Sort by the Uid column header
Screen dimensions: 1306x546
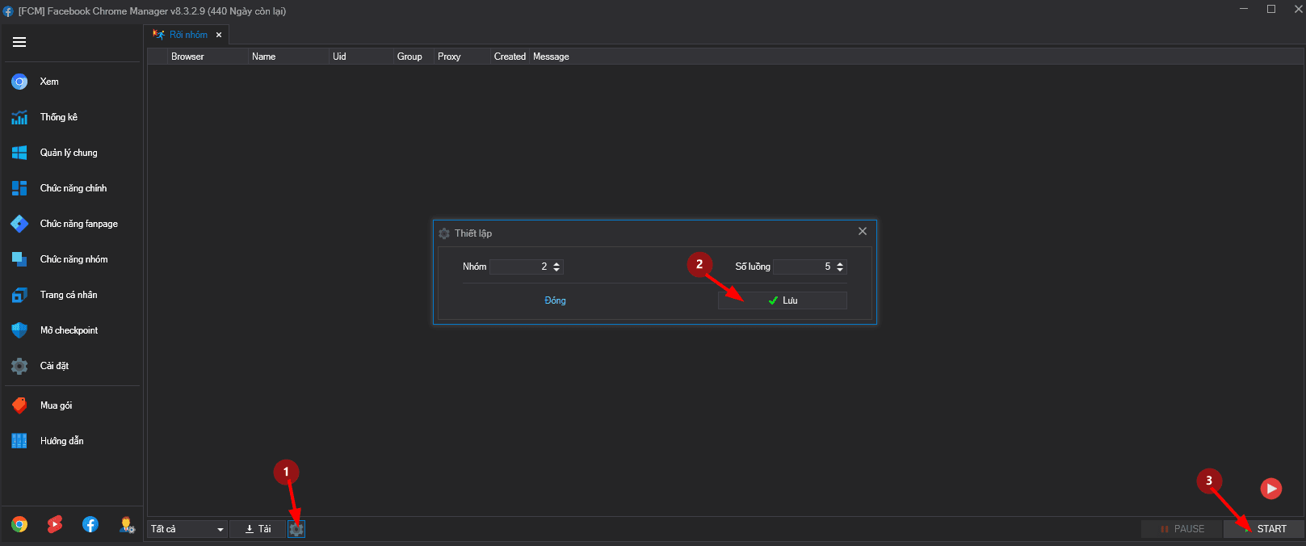pos(362,57)
